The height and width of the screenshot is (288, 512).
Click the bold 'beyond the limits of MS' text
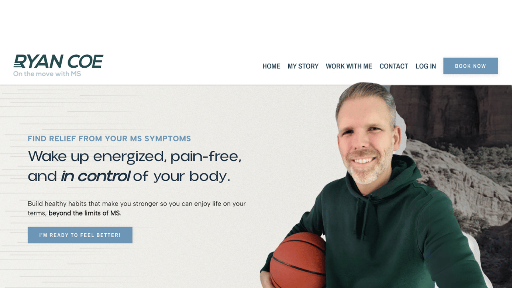tap(84, 213)
